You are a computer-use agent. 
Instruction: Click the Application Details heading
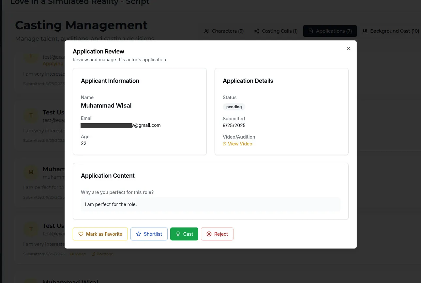[248, 81]
